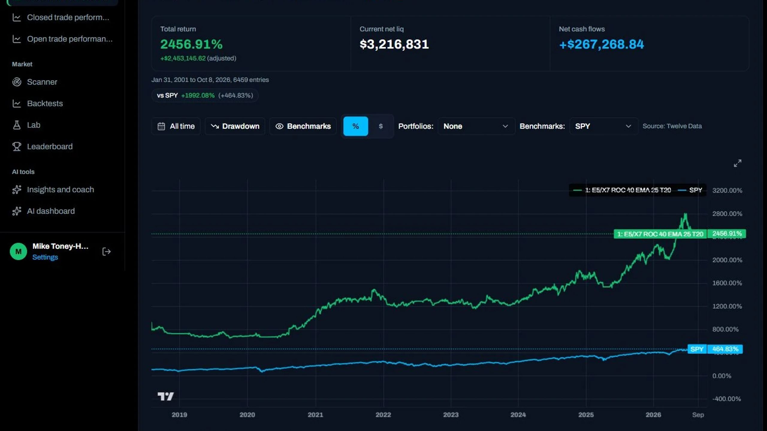Switch chart to percent mode

(356, 126)
